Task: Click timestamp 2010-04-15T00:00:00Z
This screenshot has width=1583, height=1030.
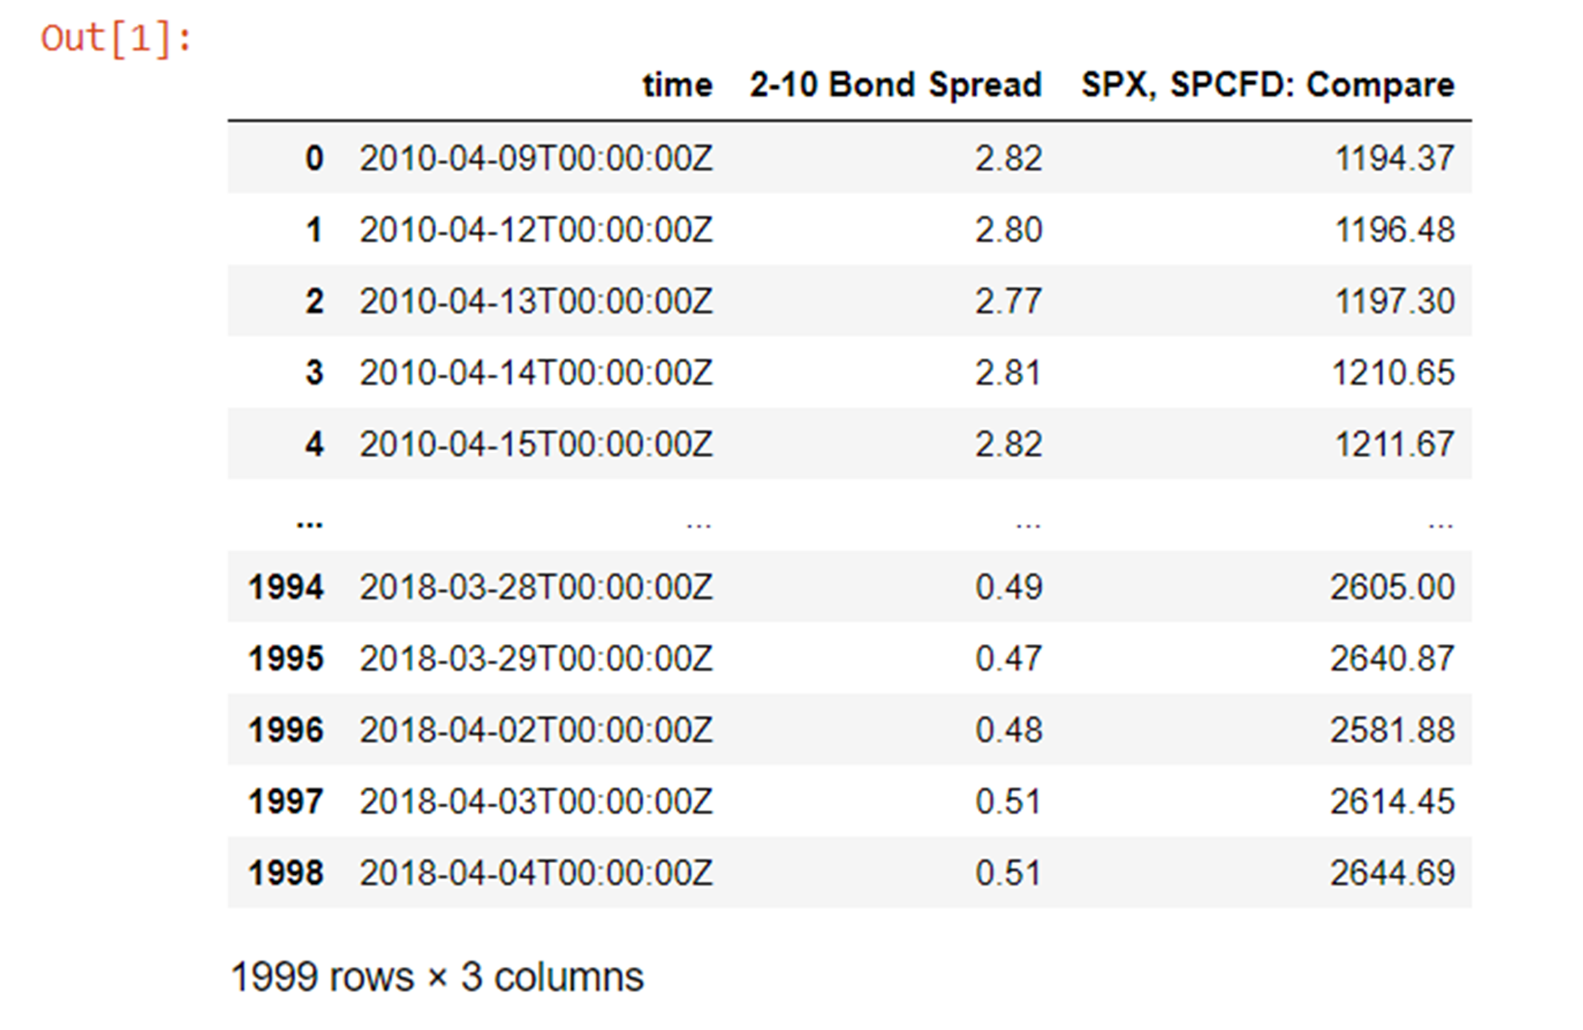Action: (x=536, y=444)
